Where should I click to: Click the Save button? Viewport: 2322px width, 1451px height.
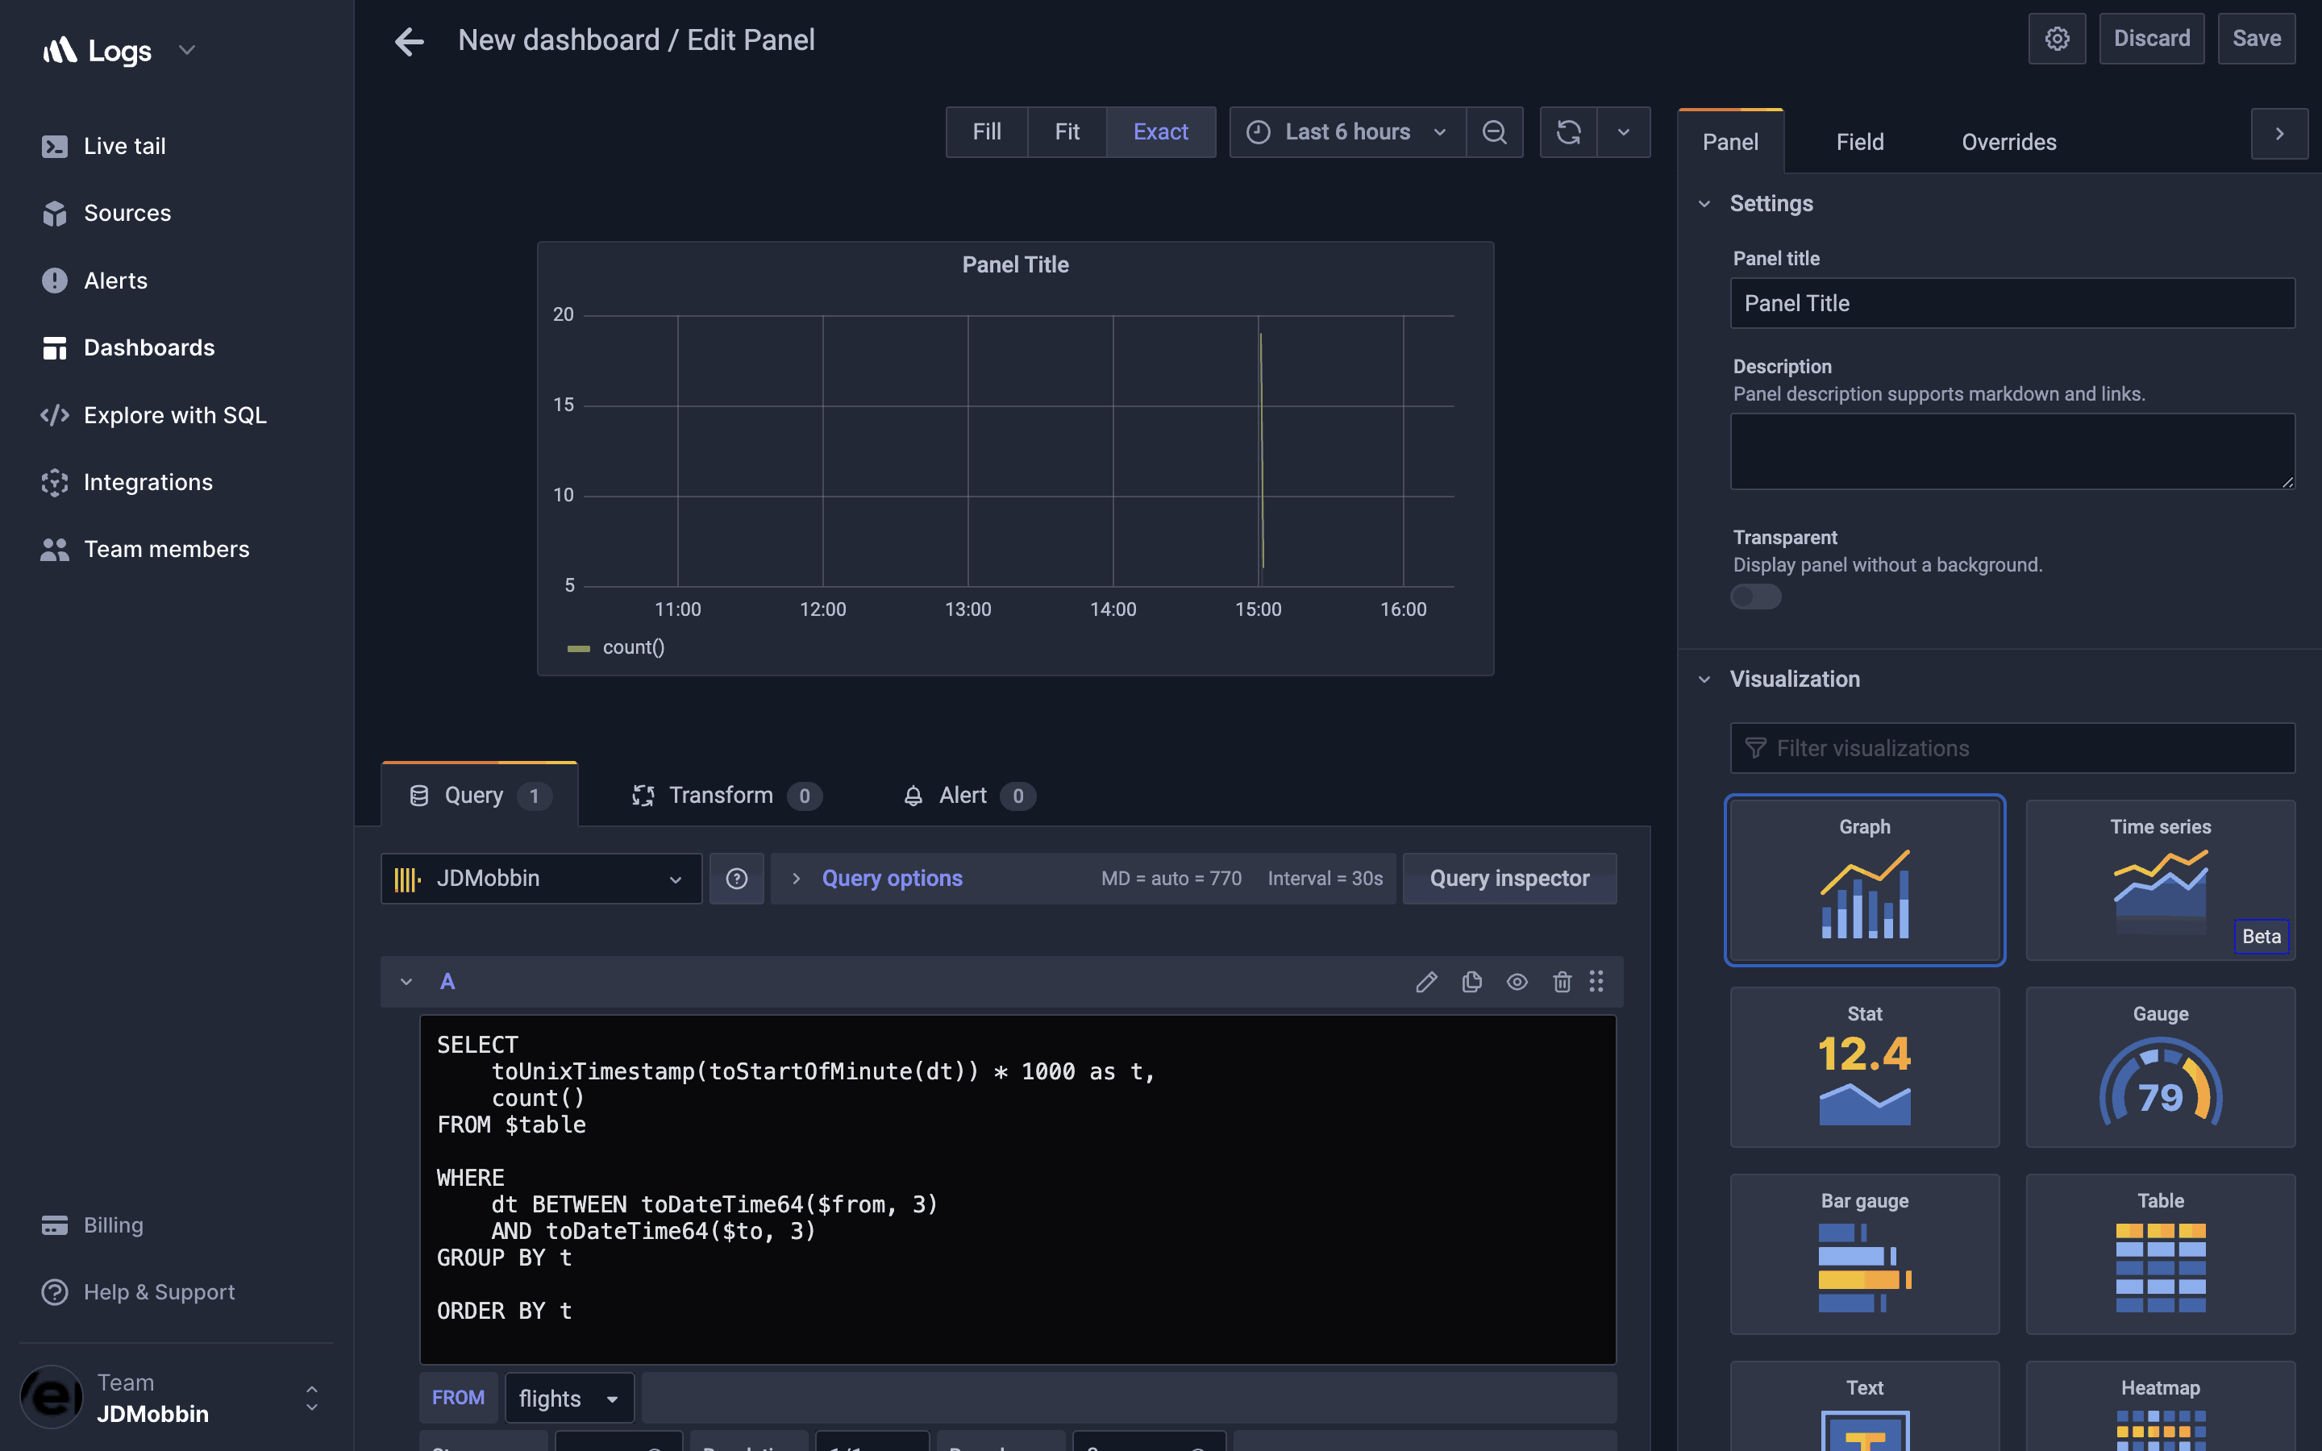pos(2255,39)
